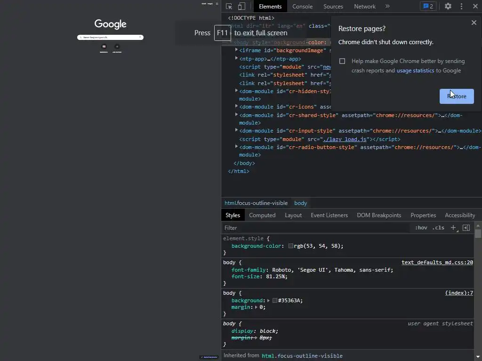The image size is (482, 361).
Task: Click the element.style selector
Action: (x=243, y=238)
